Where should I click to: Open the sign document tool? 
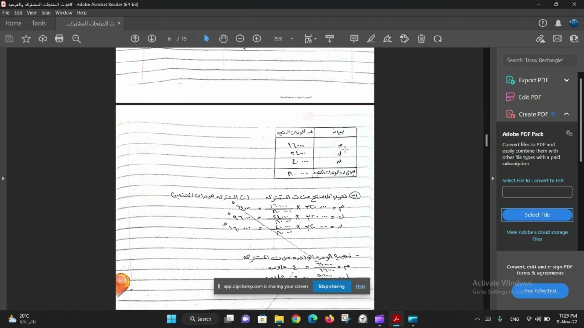(388, 39)
